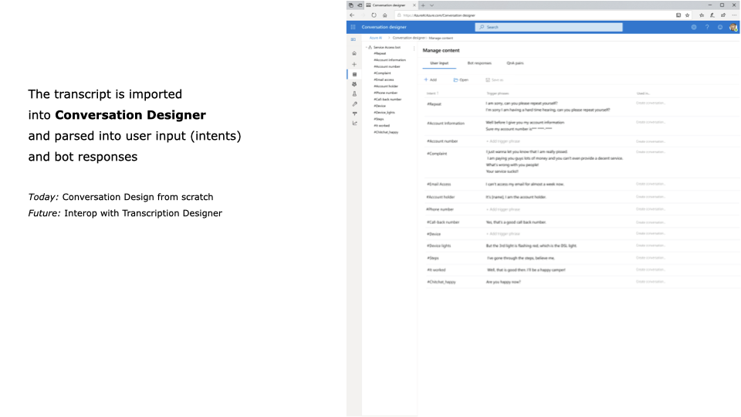This screenshot has width=741, height=417.
Task: Select #Chitchat_happy in the tree
Action: [386, 132]
